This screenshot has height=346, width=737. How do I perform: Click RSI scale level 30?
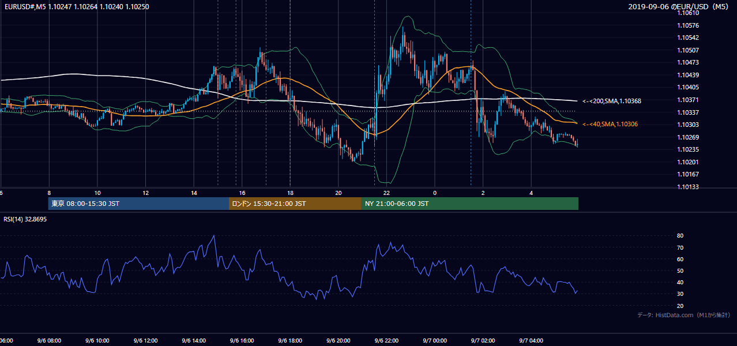(680, 294)
